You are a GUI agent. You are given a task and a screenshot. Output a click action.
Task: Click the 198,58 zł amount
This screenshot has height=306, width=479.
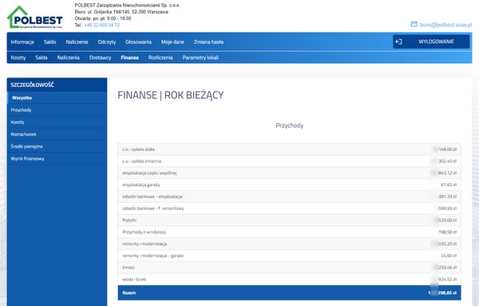point(448,232)
